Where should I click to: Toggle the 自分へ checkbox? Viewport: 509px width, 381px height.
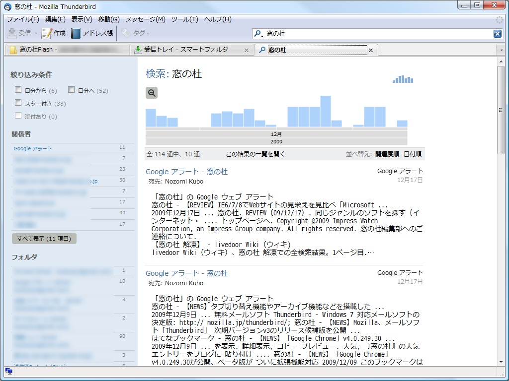pyautogui.click(x=72, y=90)
